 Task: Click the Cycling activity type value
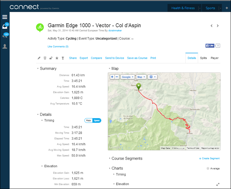pyautogui.click(x=71, y=39)
